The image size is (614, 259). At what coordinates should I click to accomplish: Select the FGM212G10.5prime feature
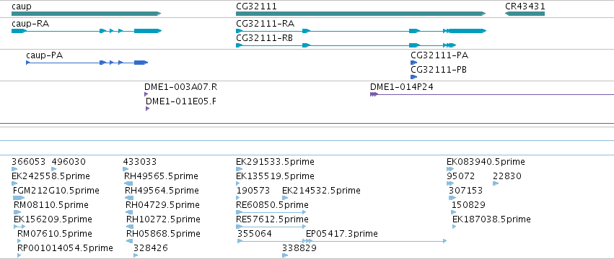pos(19,198)
